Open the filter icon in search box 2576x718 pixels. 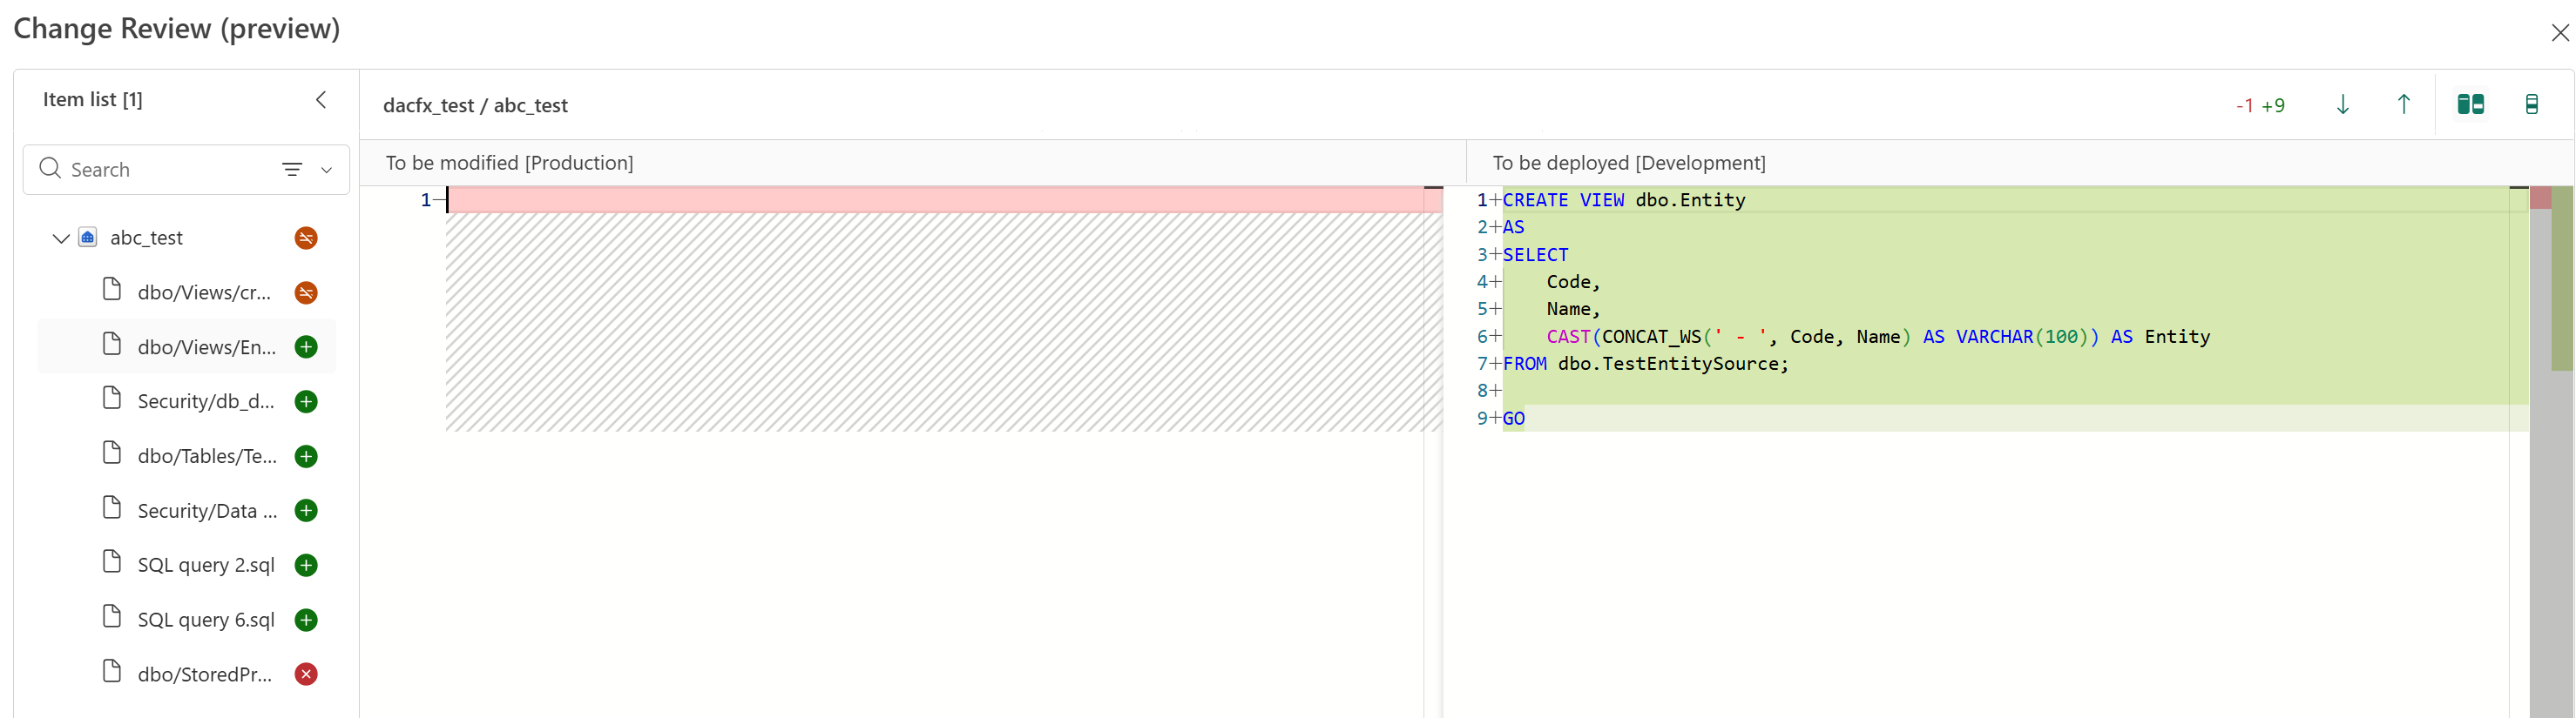pos(292,170)
